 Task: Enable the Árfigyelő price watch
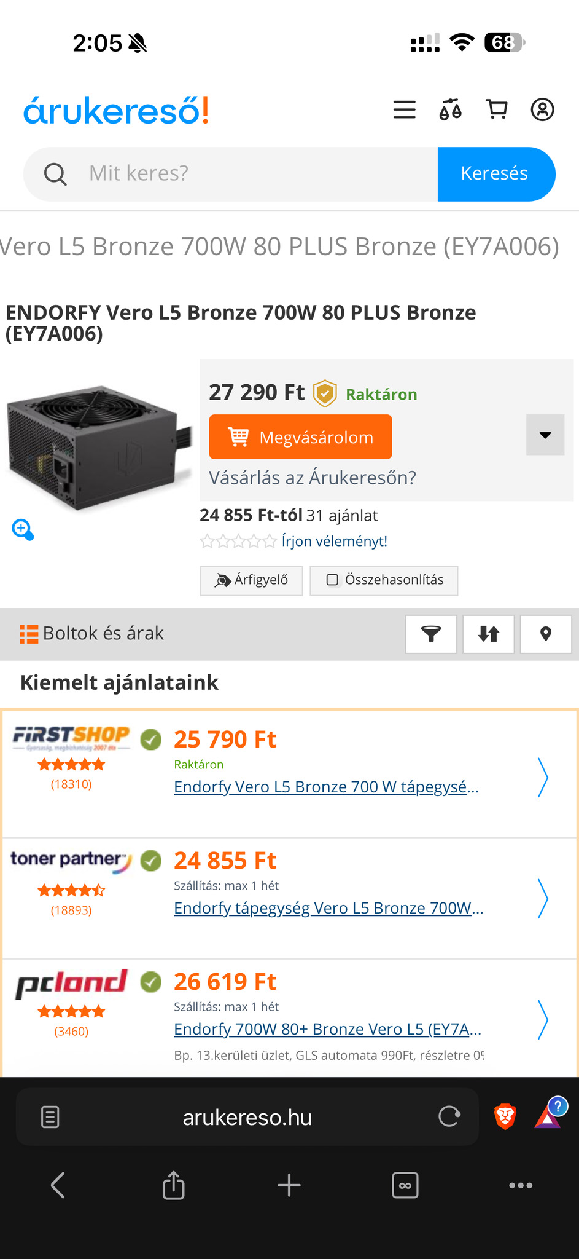click(x=252, y=580)
